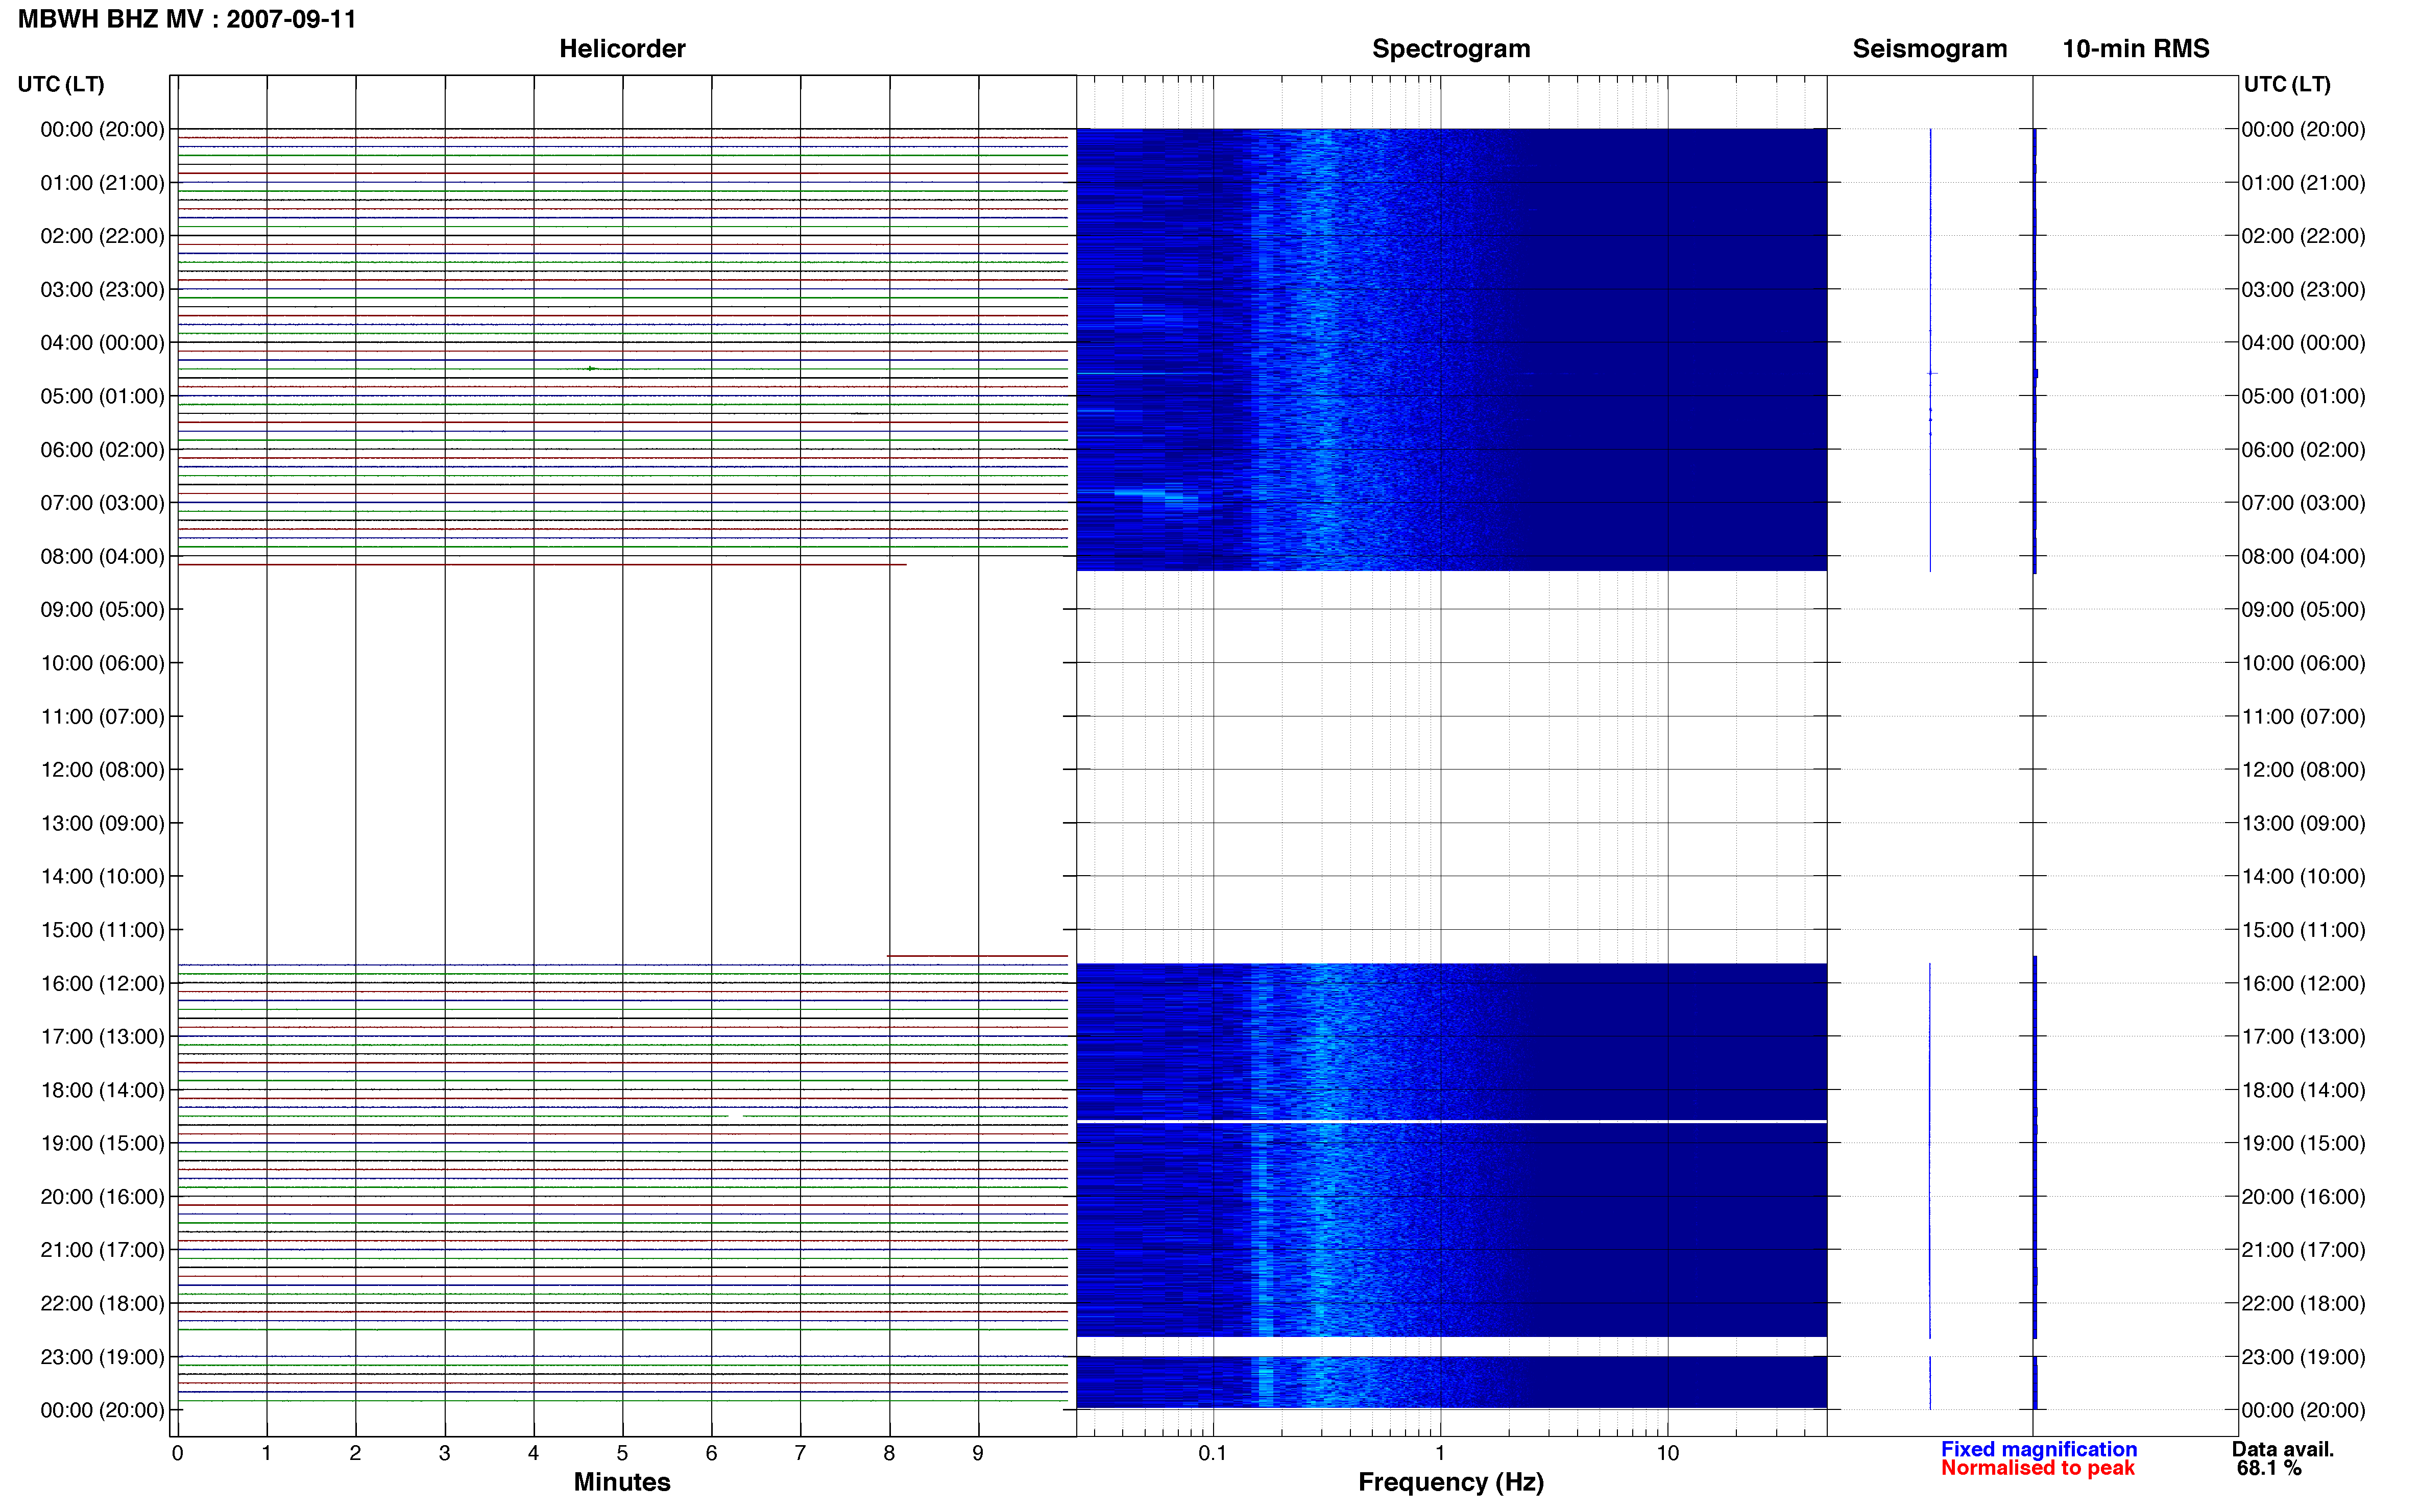This screenshot has width=2420, height=1512.
Task: Click the UTC (LT) label beside the Helicorder
Action: point(61,84)
